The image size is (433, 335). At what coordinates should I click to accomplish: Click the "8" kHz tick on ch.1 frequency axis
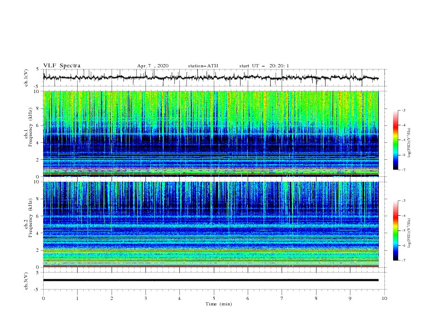point(38,108)
